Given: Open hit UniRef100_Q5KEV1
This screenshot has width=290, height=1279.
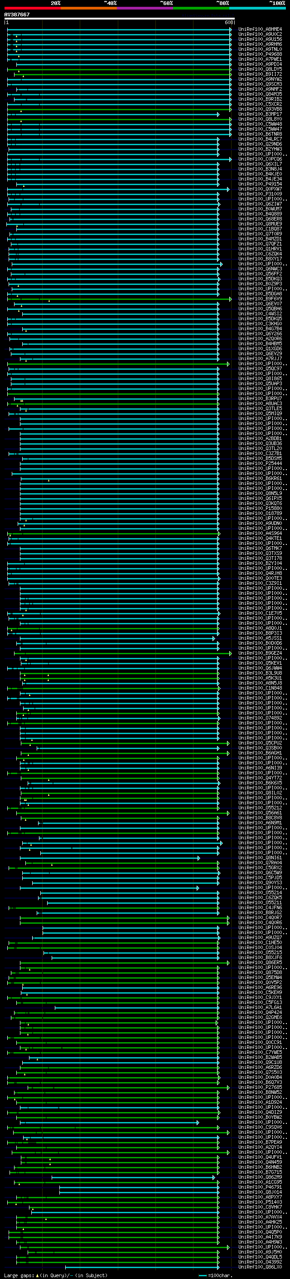Looking at the screenshot, I should pyautogui.click(x=260, y=663).
